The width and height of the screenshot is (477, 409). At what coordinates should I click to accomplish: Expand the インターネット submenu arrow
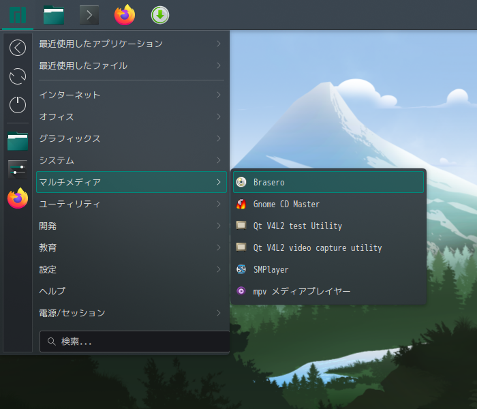(219, 95)
